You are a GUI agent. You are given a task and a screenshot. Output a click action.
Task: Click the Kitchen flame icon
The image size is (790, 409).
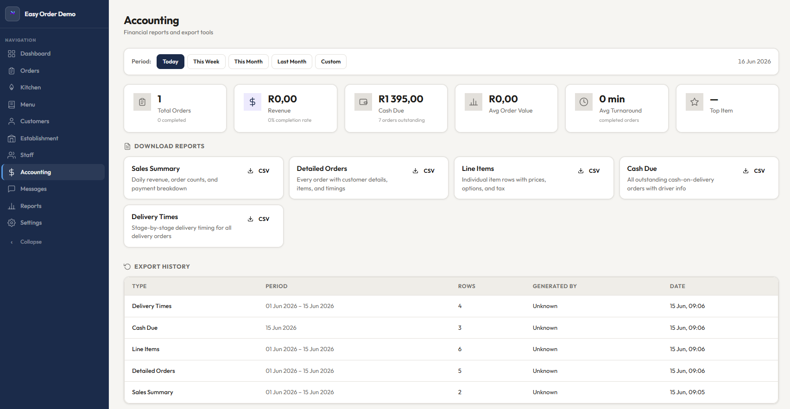pos(12,88)
